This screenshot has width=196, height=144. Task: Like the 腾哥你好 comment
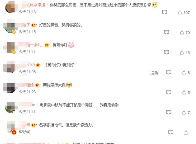pos(182,52)
